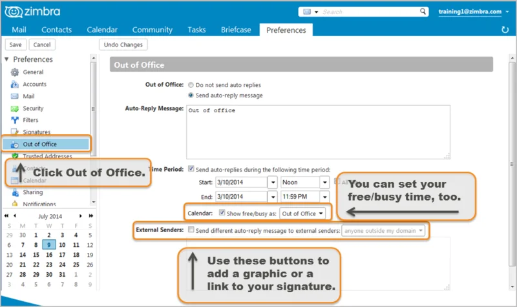
Task: Open the search type dropdown arrow
Action: pyautogui.click(x=316, y=12)
